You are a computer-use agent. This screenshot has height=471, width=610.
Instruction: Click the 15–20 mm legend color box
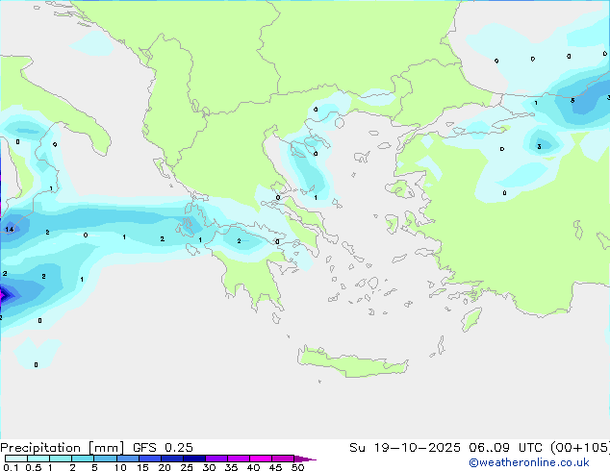pyautogui.click(x=150, y=459)
